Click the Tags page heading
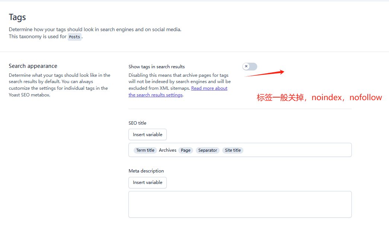This screenshot has height=227, width=389. (17, 17)
